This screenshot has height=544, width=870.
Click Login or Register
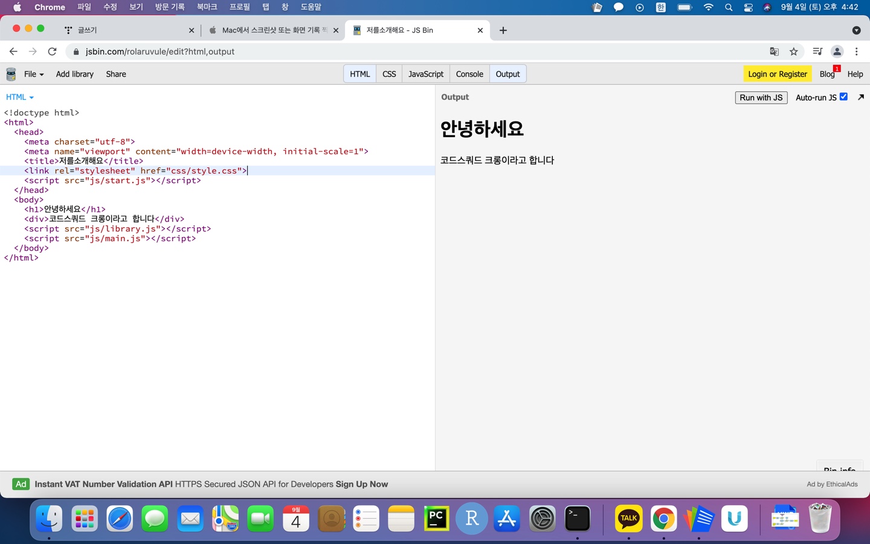(777, 74)
